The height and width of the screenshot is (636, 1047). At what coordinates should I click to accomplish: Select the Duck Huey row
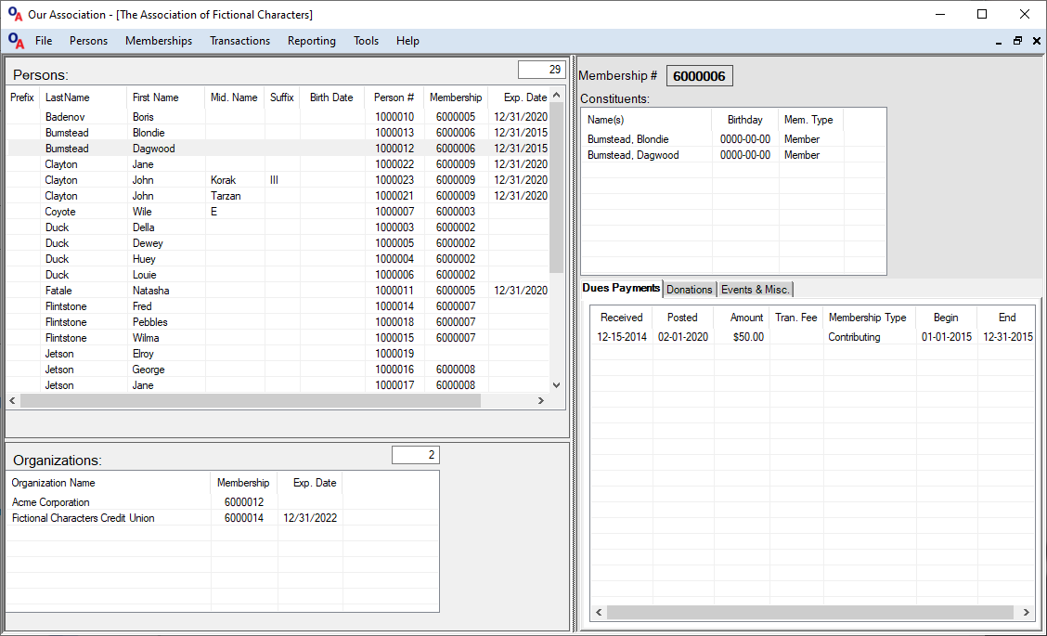pos(278,259)
